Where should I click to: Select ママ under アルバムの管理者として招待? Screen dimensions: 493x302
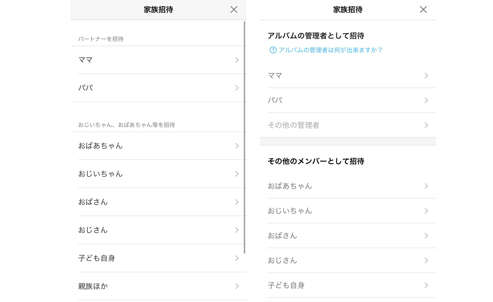point(348,76)
